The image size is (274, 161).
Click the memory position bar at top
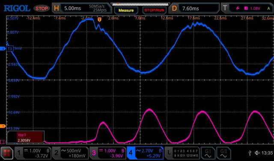pos(140,4)
